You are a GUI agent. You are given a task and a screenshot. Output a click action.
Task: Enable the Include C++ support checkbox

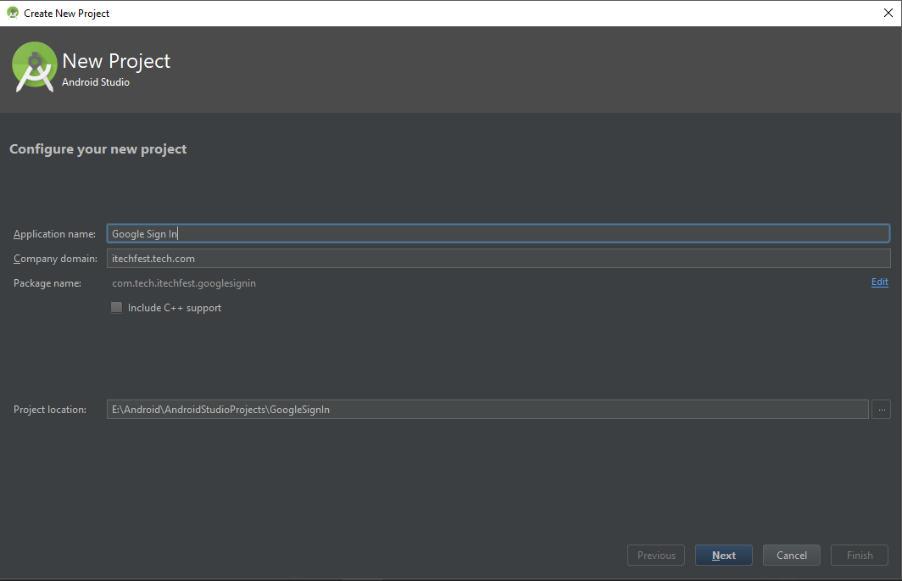(116, 307)
